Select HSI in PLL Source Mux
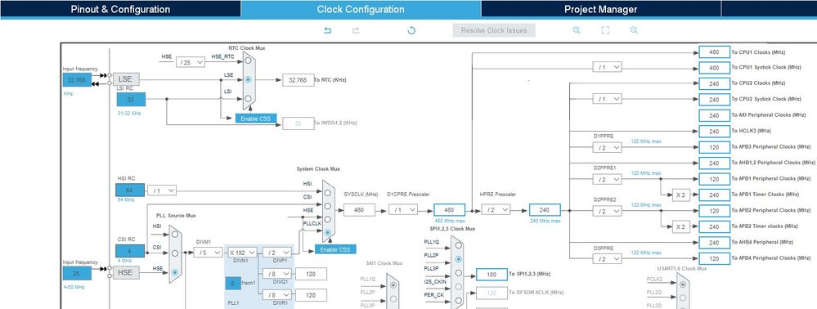This screenshot has height=309, width=817. pos(175,234)
